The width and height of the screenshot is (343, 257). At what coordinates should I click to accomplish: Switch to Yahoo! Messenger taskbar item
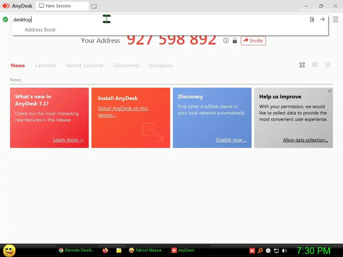[147, 250]
